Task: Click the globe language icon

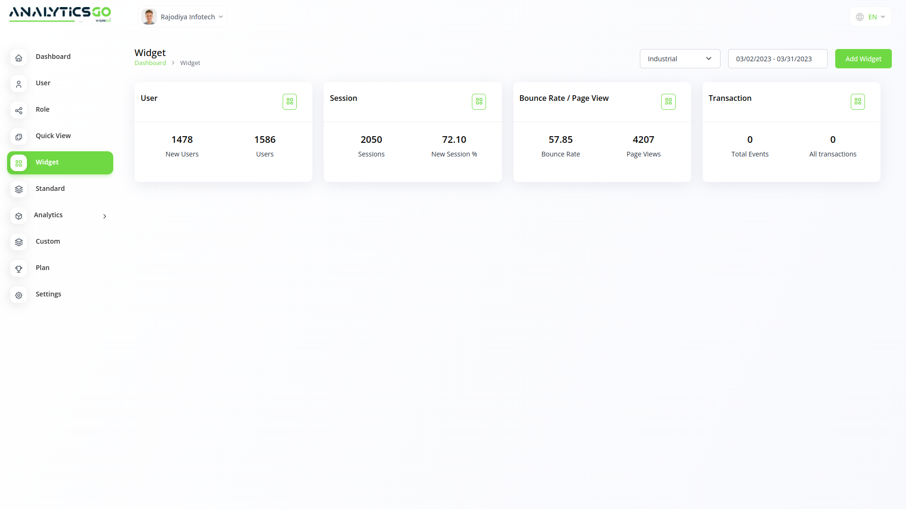Action: [x=860, y=17]
